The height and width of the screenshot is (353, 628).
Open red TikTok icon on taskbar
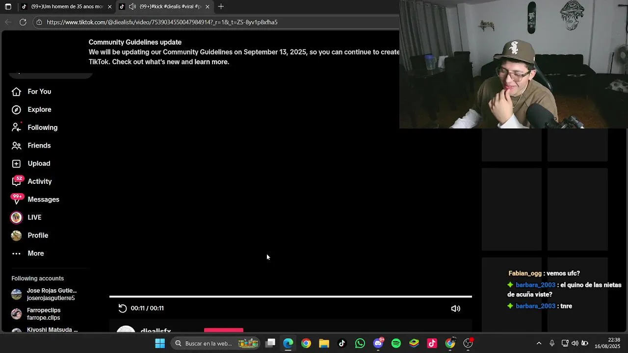pos(432,343)
